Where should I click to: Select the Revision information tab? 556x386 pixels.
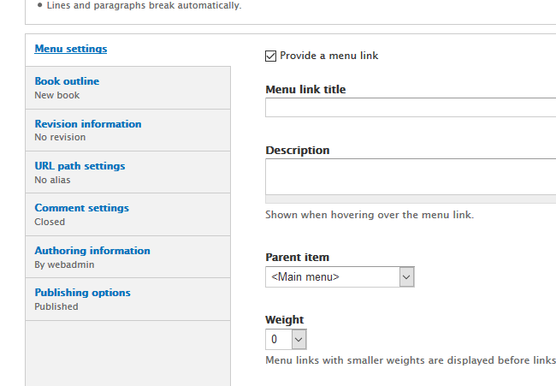click(x=88, y=124)
